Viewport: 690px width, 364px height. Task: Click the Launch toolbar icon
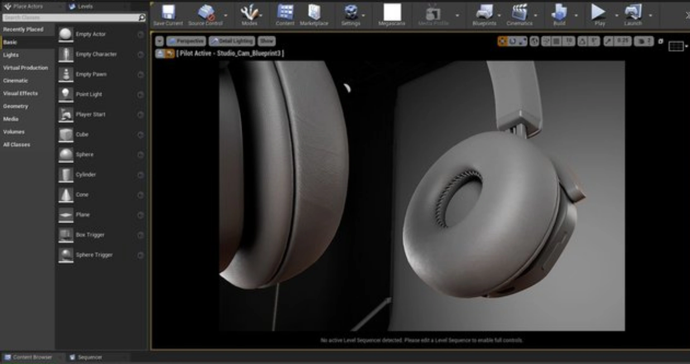[633, 15]
